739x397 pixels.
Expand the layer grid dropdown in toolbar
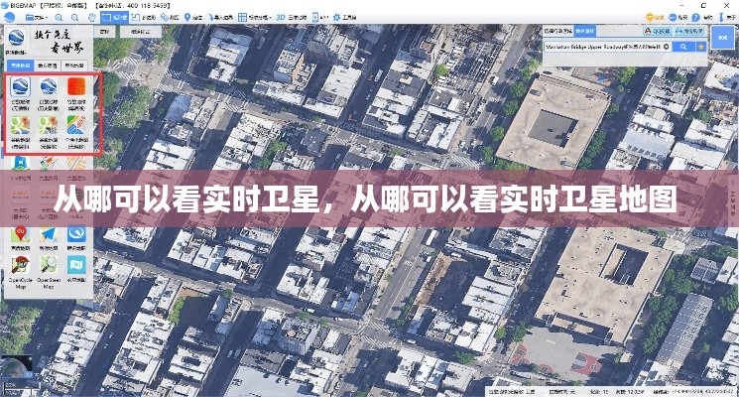(258, 17)
